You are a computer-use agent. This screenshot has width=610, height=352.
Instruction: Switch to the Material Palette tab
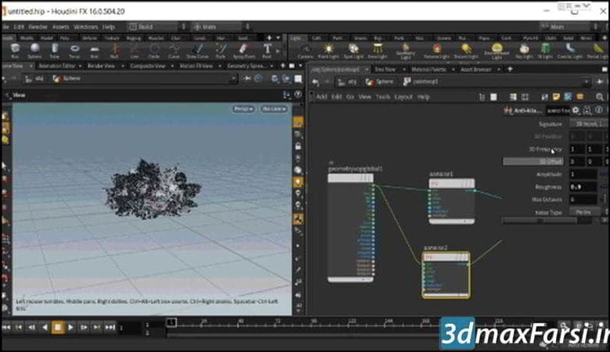click(x=428, y=70)
